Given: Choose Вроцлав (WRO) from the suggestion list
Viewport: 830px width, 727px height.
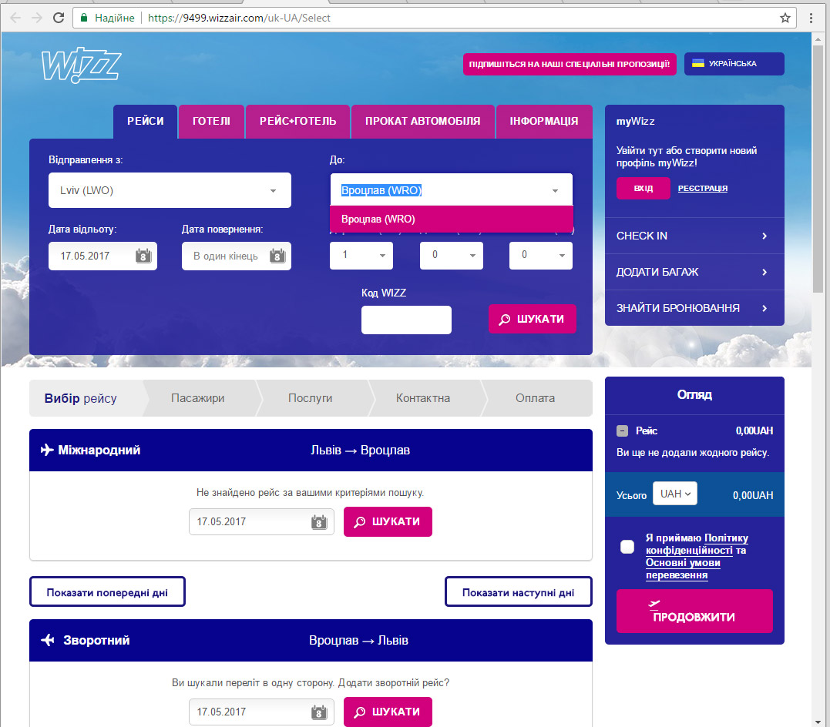Looking at the screenshot, I should tap(452, 219).
